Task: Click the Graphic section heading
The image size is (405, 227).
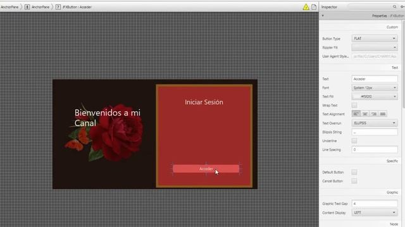Action: click(x=392, y=192)
